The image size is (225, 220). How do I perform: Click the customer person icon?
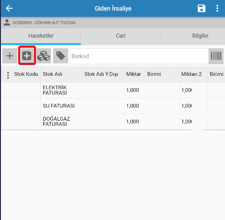[7, 22]
